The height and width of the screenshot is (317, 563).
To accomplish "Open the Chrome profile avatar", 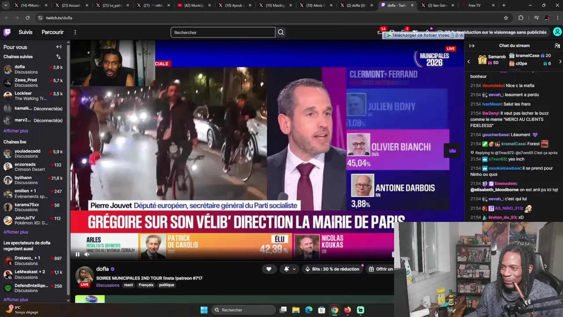I will click(547, 18).
